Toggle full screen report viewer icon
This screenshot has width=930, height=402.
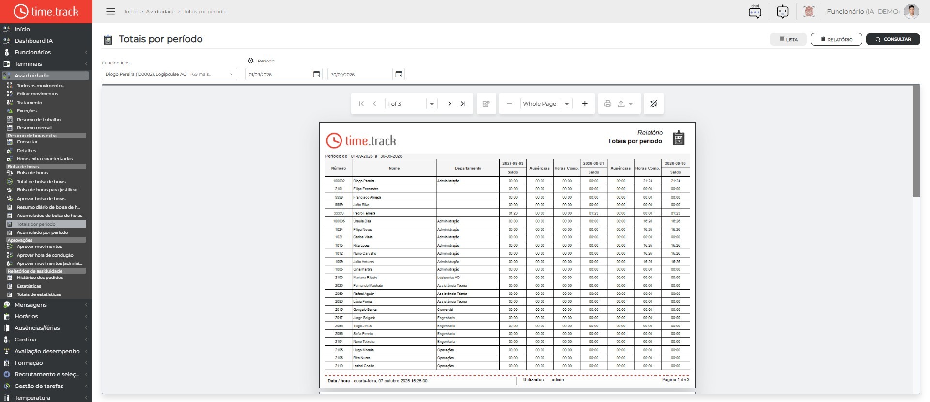click(653, 104)
